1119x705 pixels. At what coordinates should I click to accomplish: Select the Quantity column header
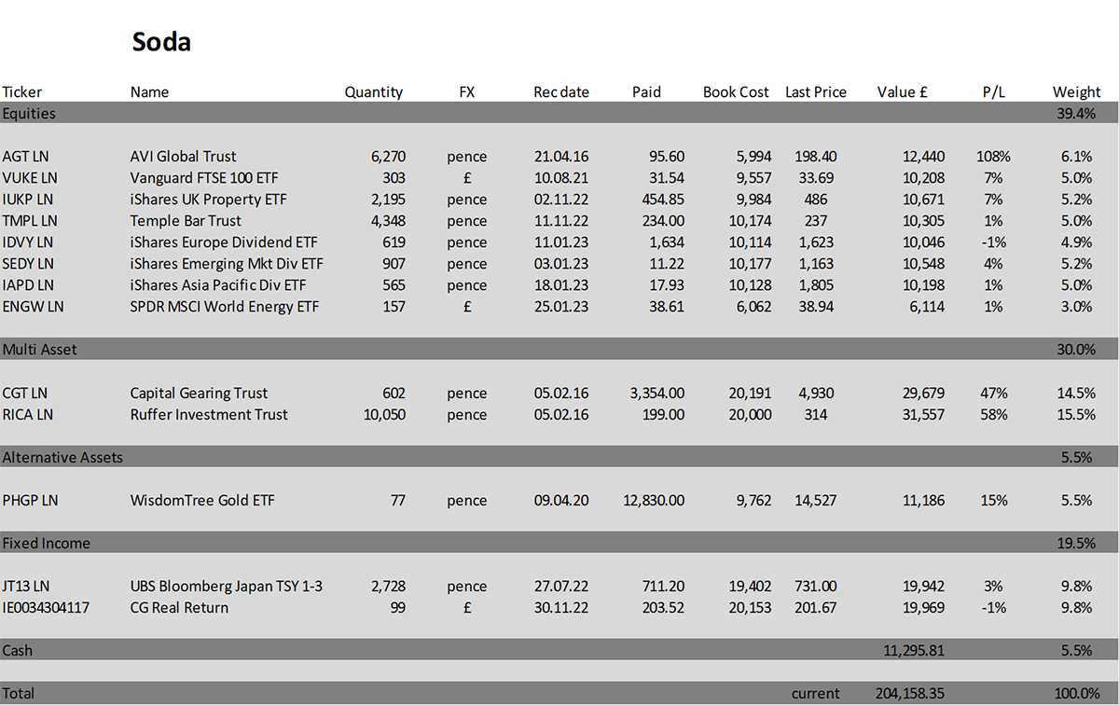pos(374,92)
